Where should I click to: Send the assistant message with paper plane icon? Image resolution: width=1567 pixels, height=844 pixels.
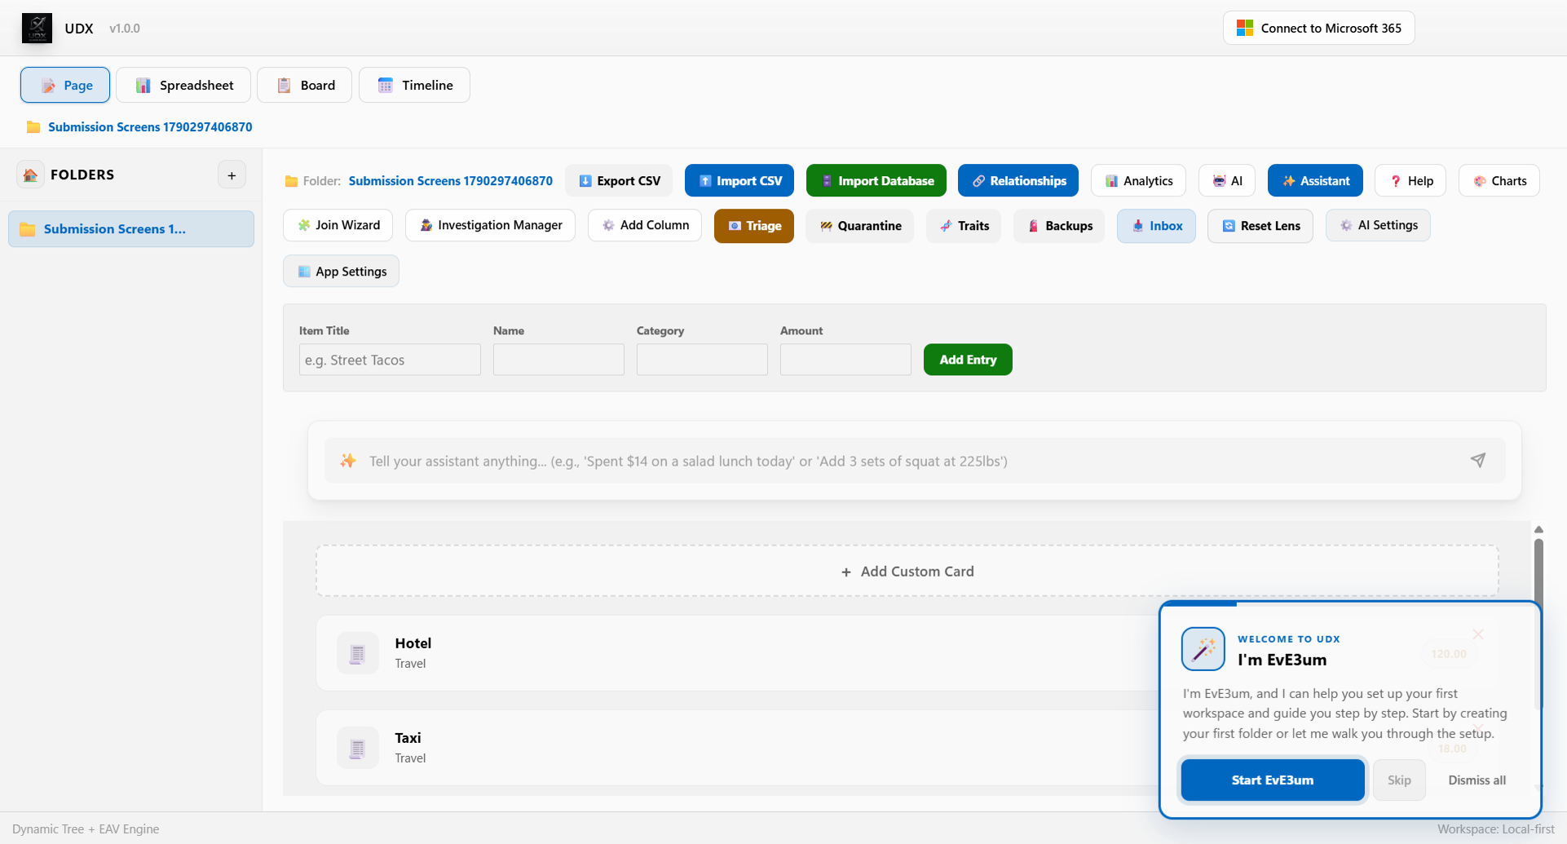pyautogui.click(x=1477, y=461)
